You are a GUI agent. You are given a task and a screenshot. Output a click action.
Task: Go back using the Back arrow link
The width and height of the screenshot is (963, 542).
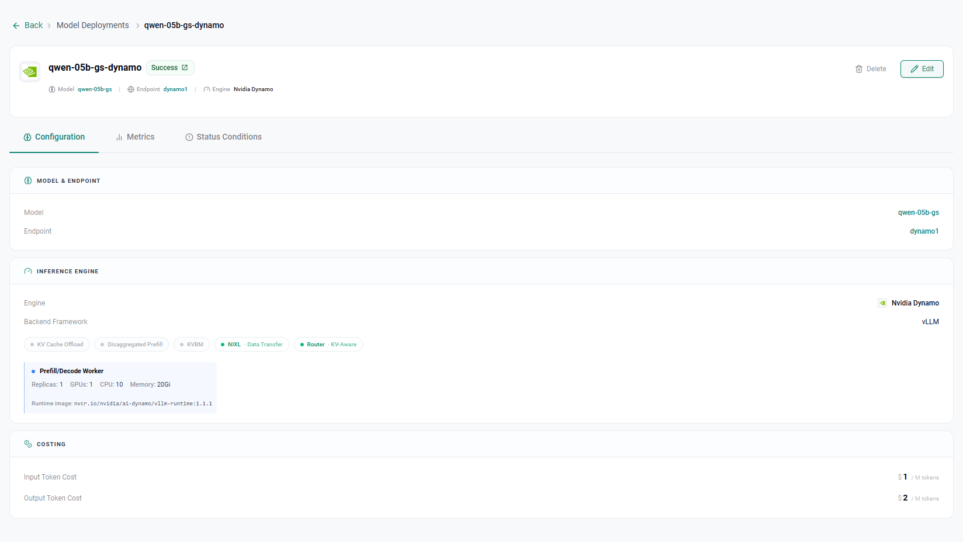[x=27, y=25]
